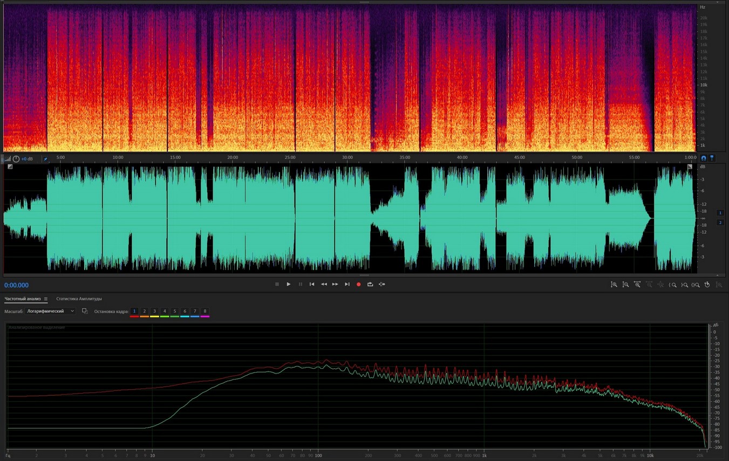729x461 pixels.
Task: Toggle channel 2 enable button
Action: coord(720,222)
